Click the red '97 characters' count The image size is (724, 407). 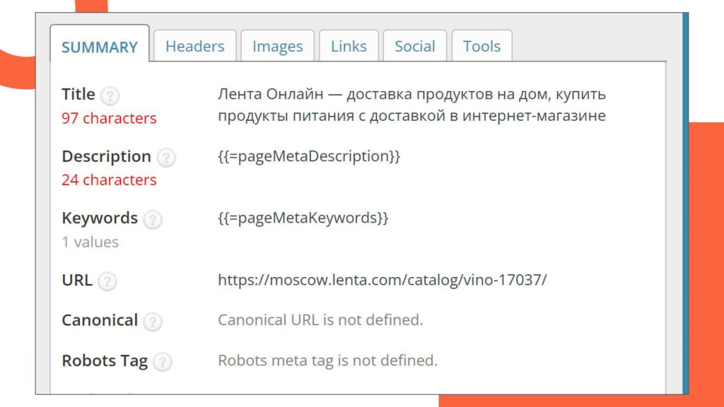109,118
